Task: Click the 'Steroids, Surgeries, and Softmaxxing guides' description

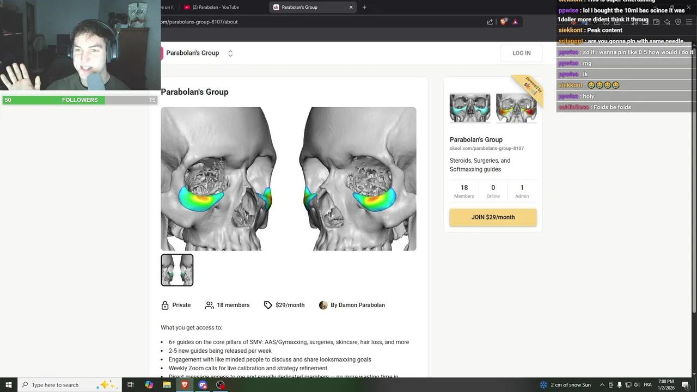Action: click(x=480, y=165)
